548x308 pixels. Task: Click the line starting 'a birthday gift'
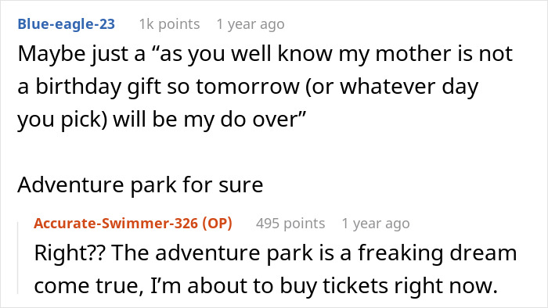tap(248, 87)
